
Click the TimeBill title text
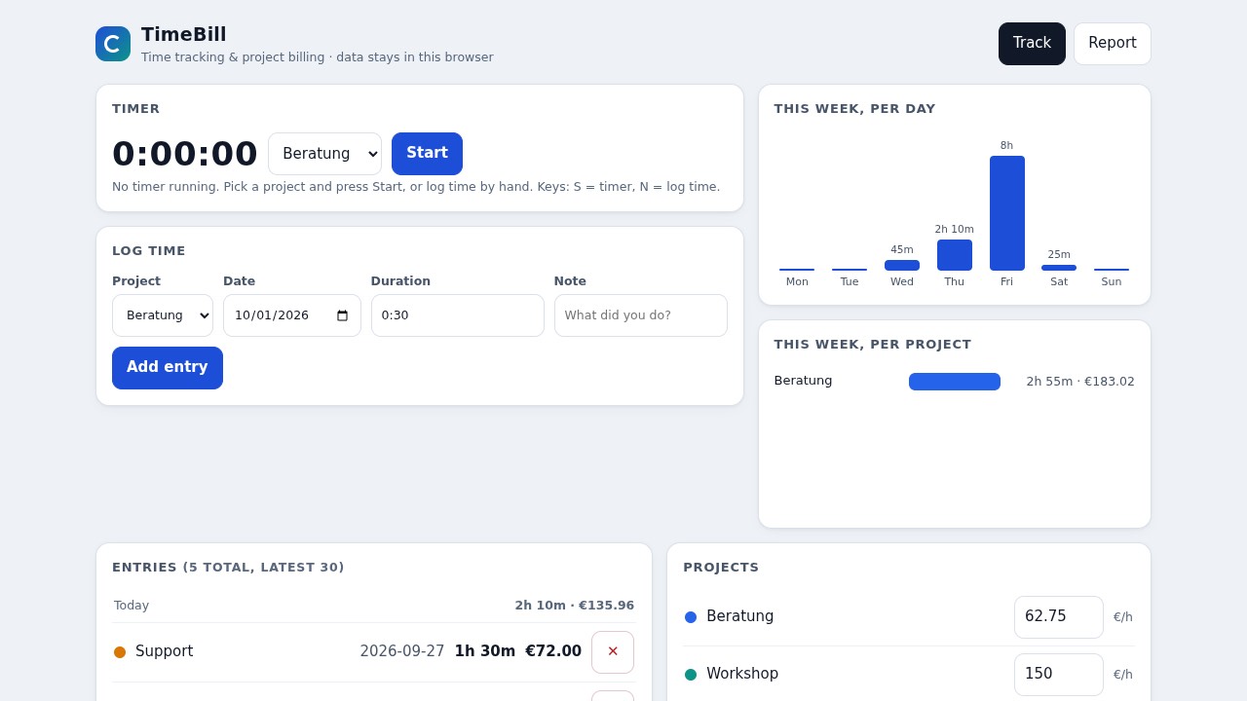point(184,35)
